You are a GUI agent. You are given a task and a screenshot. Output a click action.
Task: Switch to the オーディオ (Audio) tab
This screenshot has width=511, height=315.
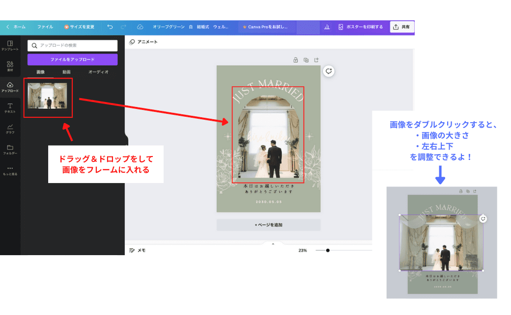(x=98, y=72)
